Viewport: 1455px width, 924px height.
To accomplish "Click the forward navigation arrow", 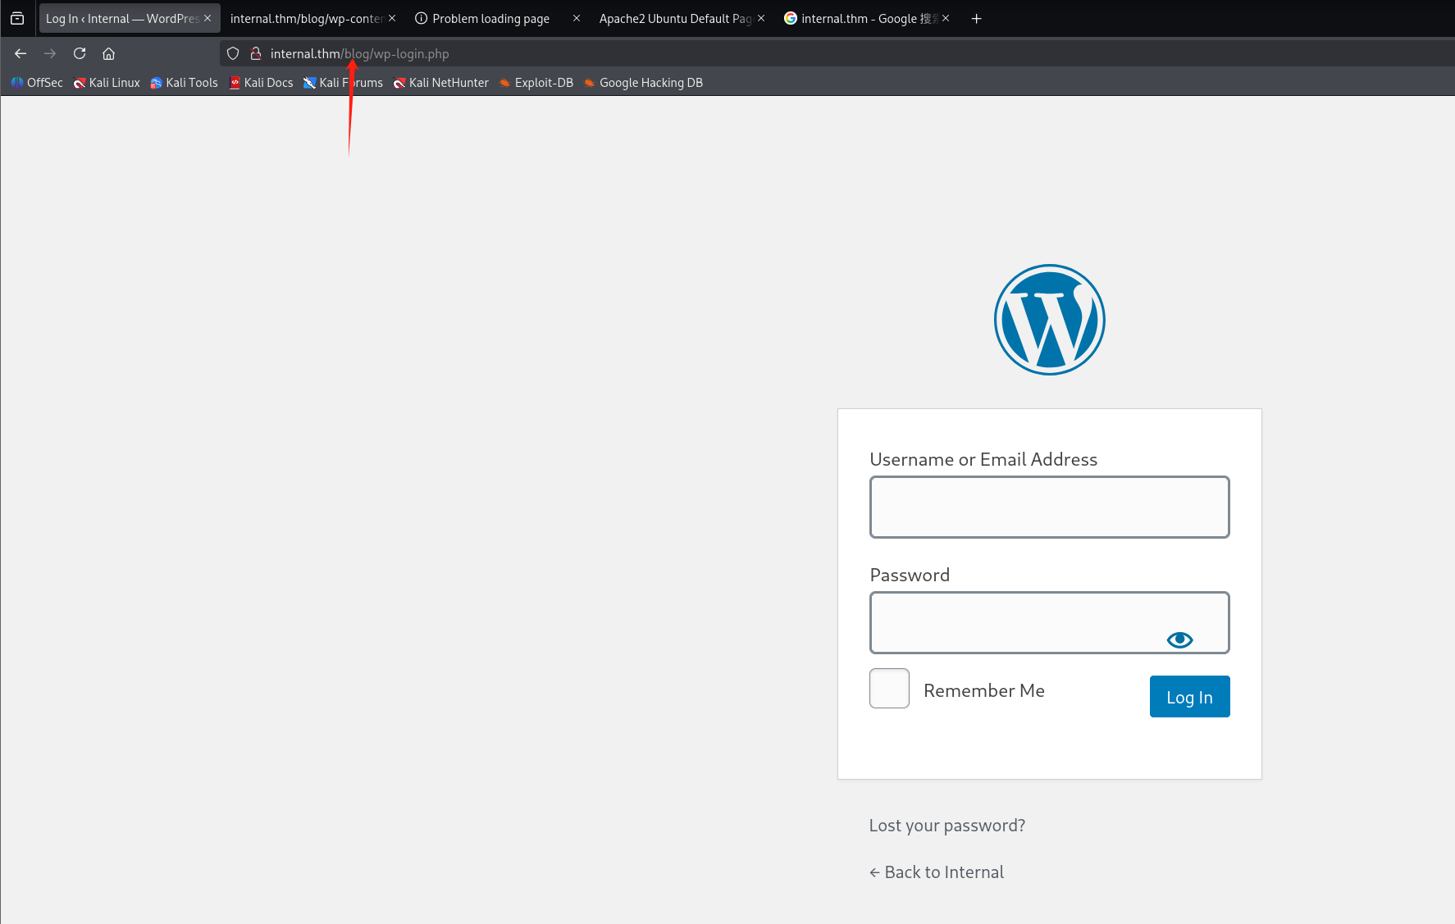I will click(50, 53).
